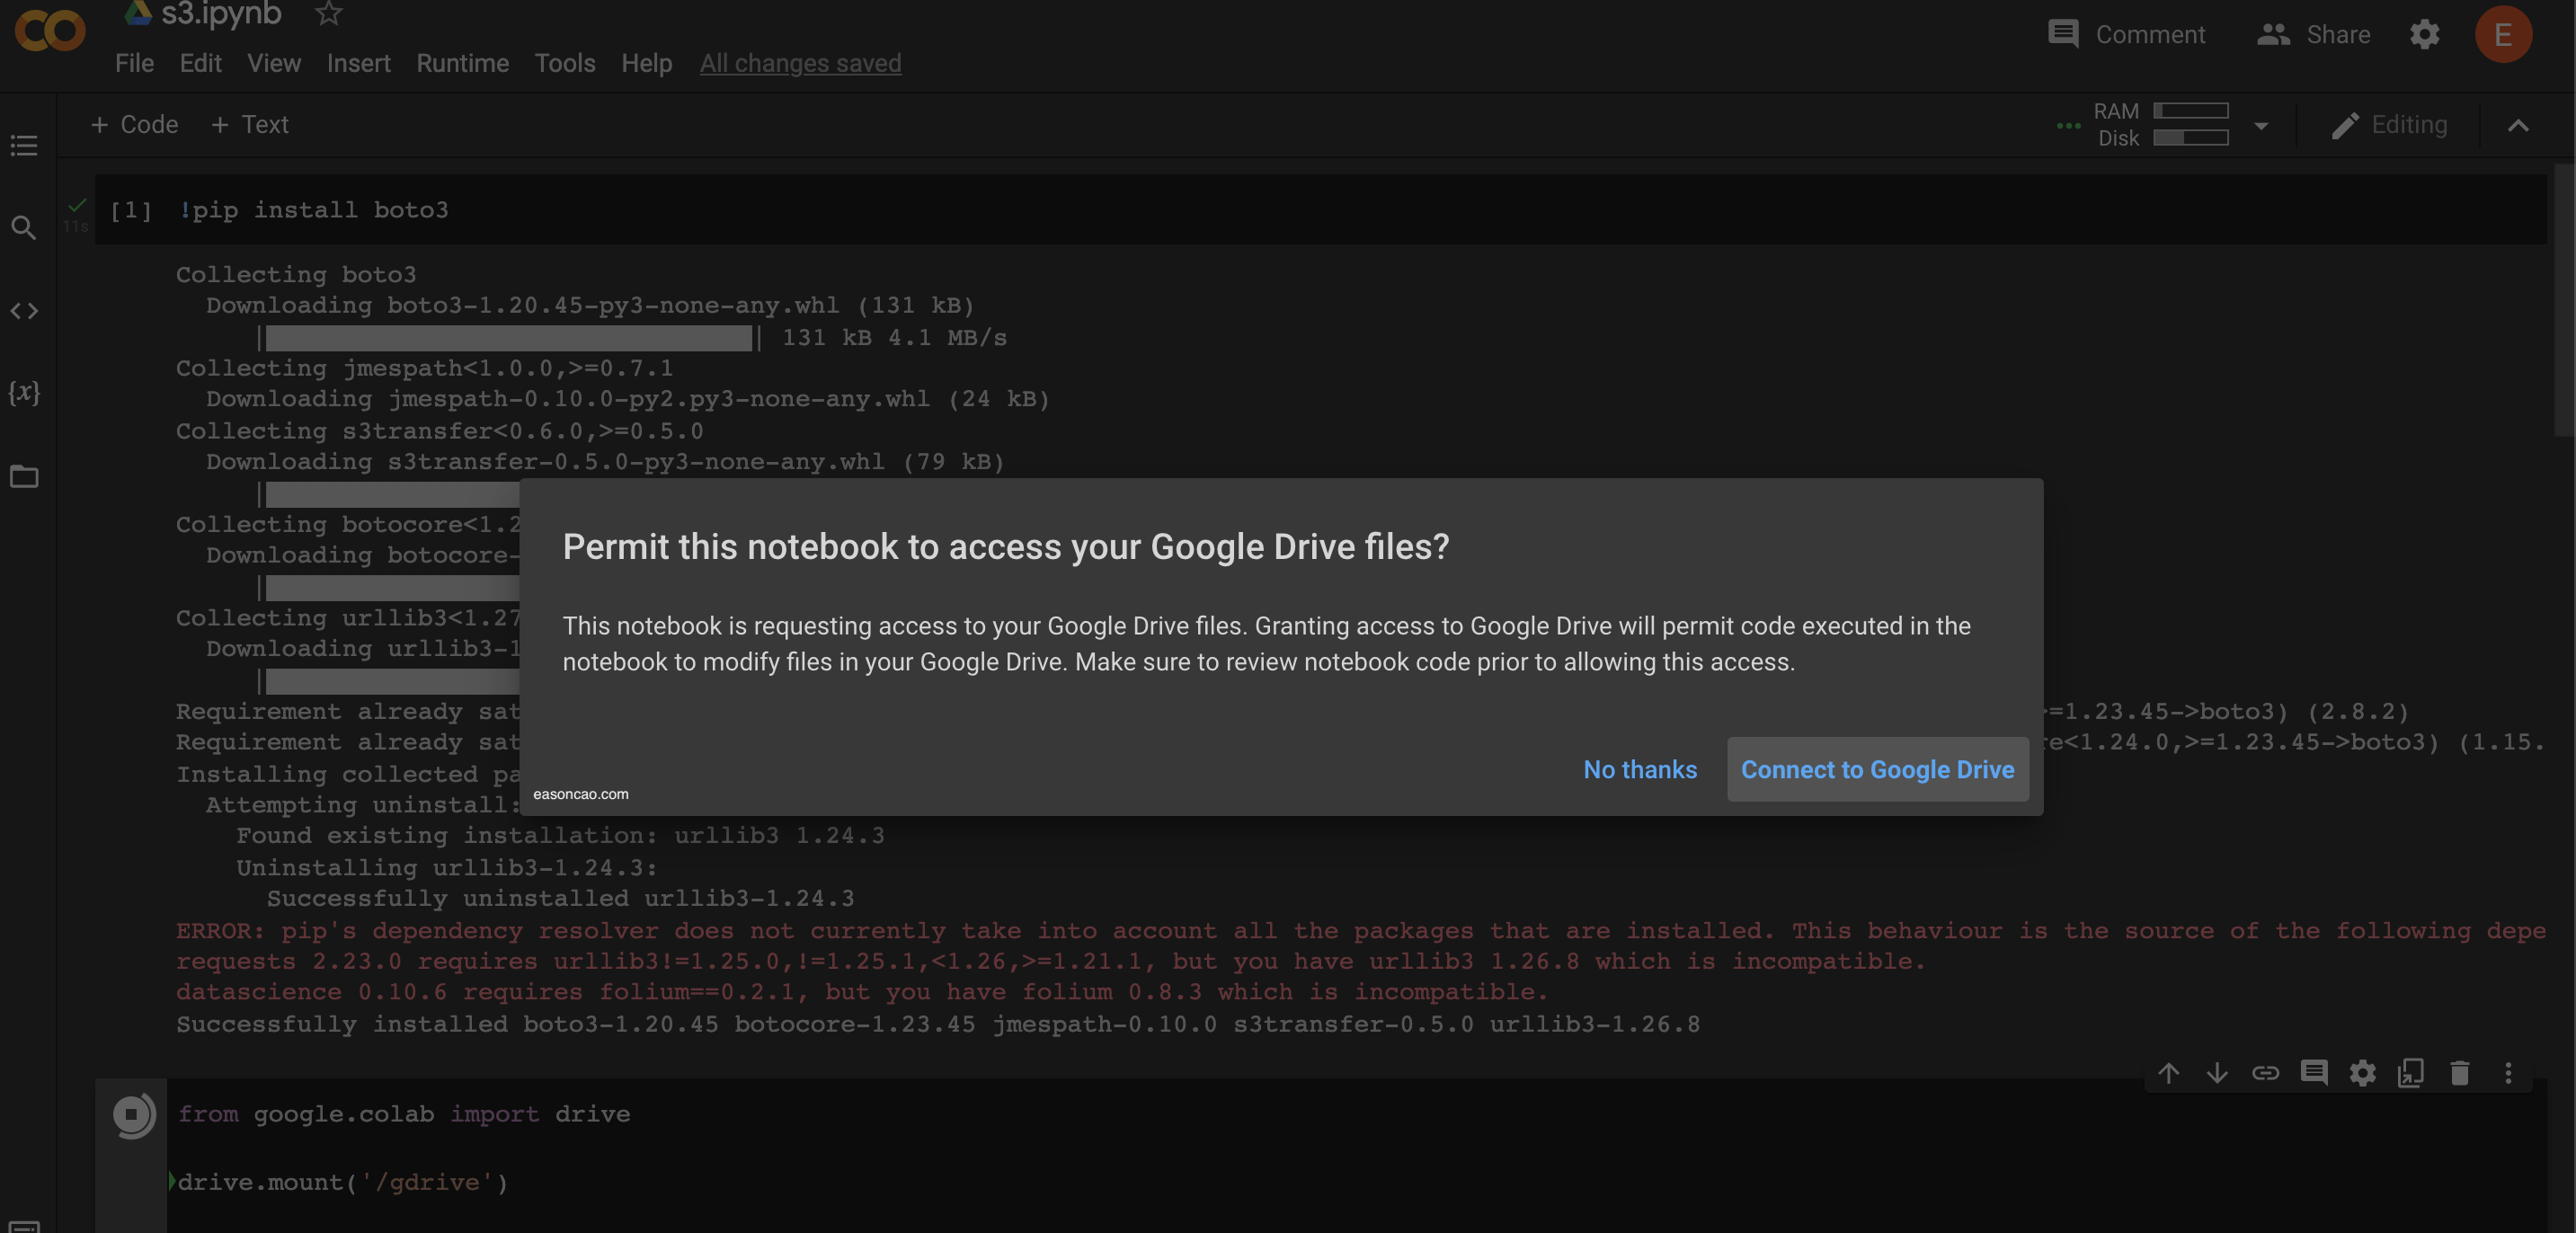This screenshot has width=2576, height=1233.
Task: Open the cell settings gear
Action: tap(2363, 1074)
